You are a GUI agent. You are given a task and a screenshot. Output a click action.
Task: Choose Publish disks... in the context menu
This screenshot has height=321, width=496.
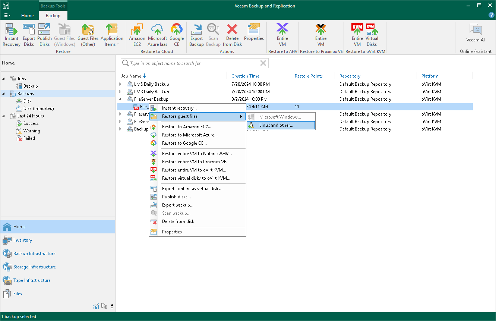point(198,197)
